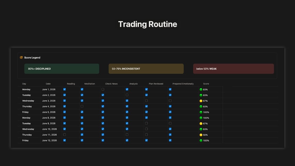The height and width of the screenshot is (166, 295).
Task: Check the Check News box for June 1
Action: (x=103, y=89)
